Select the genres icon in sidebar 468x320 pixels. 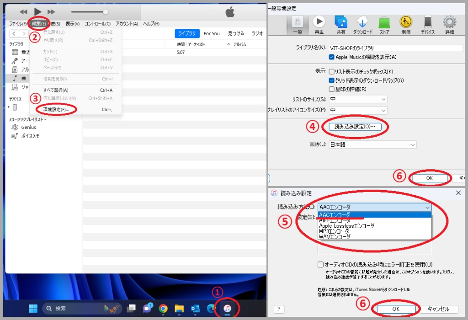click(x=15, y=87)
